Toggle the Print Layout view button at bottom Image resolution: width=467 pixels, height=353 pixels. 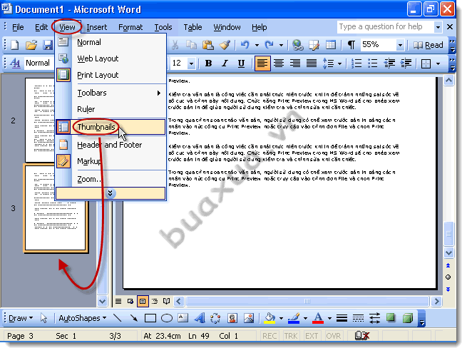point(143,301)
